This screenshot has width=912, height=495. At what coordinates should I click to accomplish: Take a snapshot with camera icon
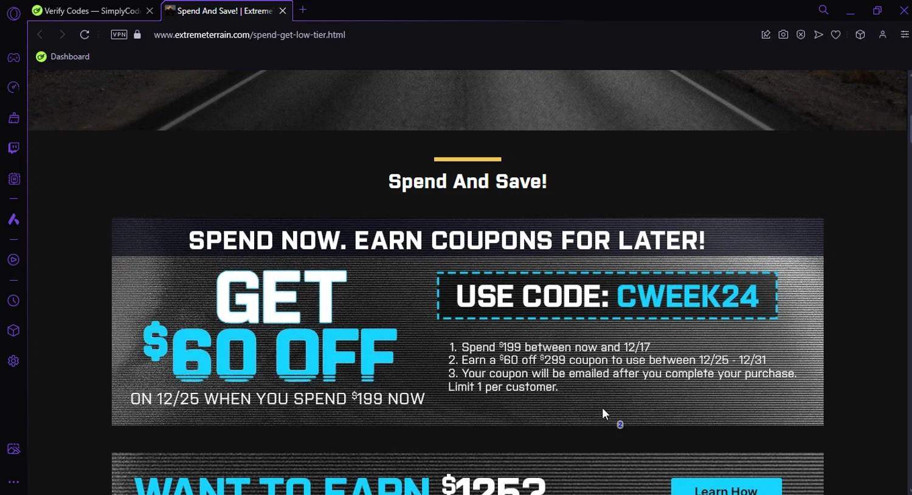783,35
